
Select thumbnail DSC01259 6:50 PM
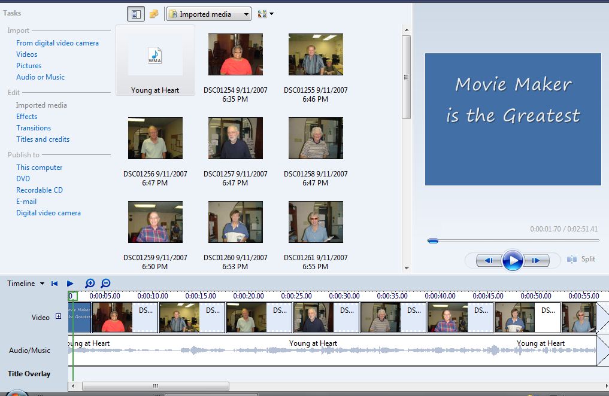pyautogui.click(x=155, y=222)
